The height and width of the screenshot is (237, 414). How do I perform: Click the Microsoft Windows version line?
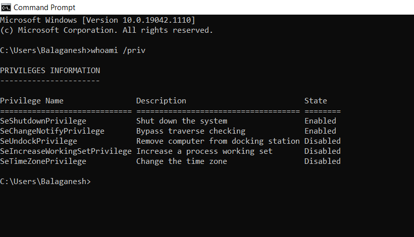pyautogui.click(x=97, y=20)
